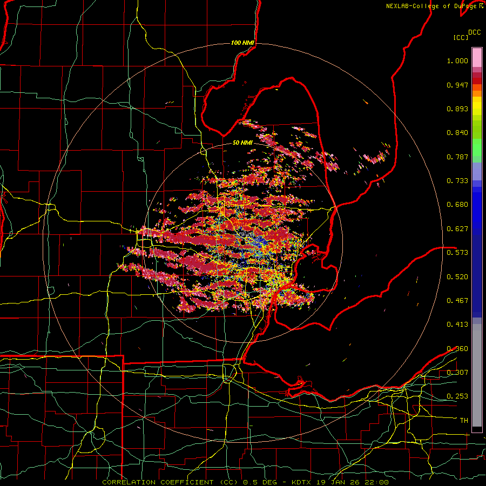Screen dimensions: 486x486
Task: Click the DCC label above the color scale
Action: [474, 32]
